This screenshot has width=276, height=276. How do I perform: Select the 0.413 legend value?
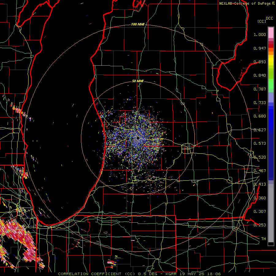tap(260, 184)
